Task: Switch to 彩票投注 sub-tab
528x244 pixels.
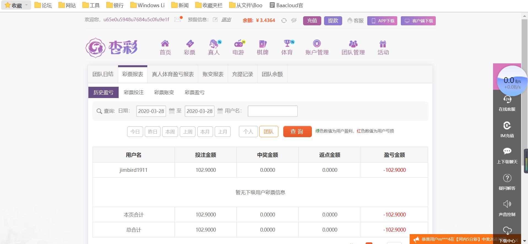Action: pyautogui.click(x=134, y=93)
